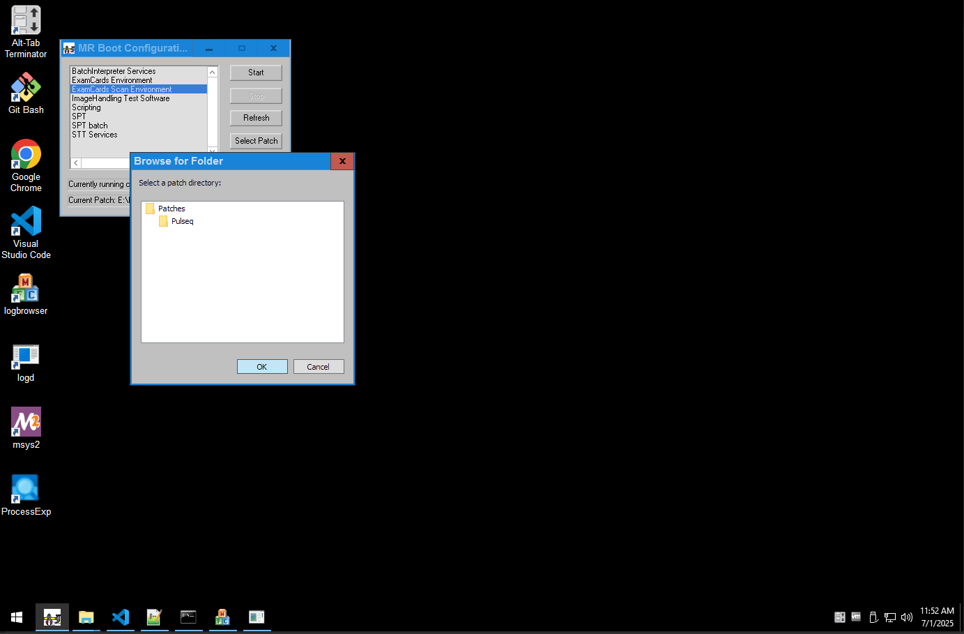Open File Explorer from the taskbar
Viewport: 964px width, 634px height.
86,617
